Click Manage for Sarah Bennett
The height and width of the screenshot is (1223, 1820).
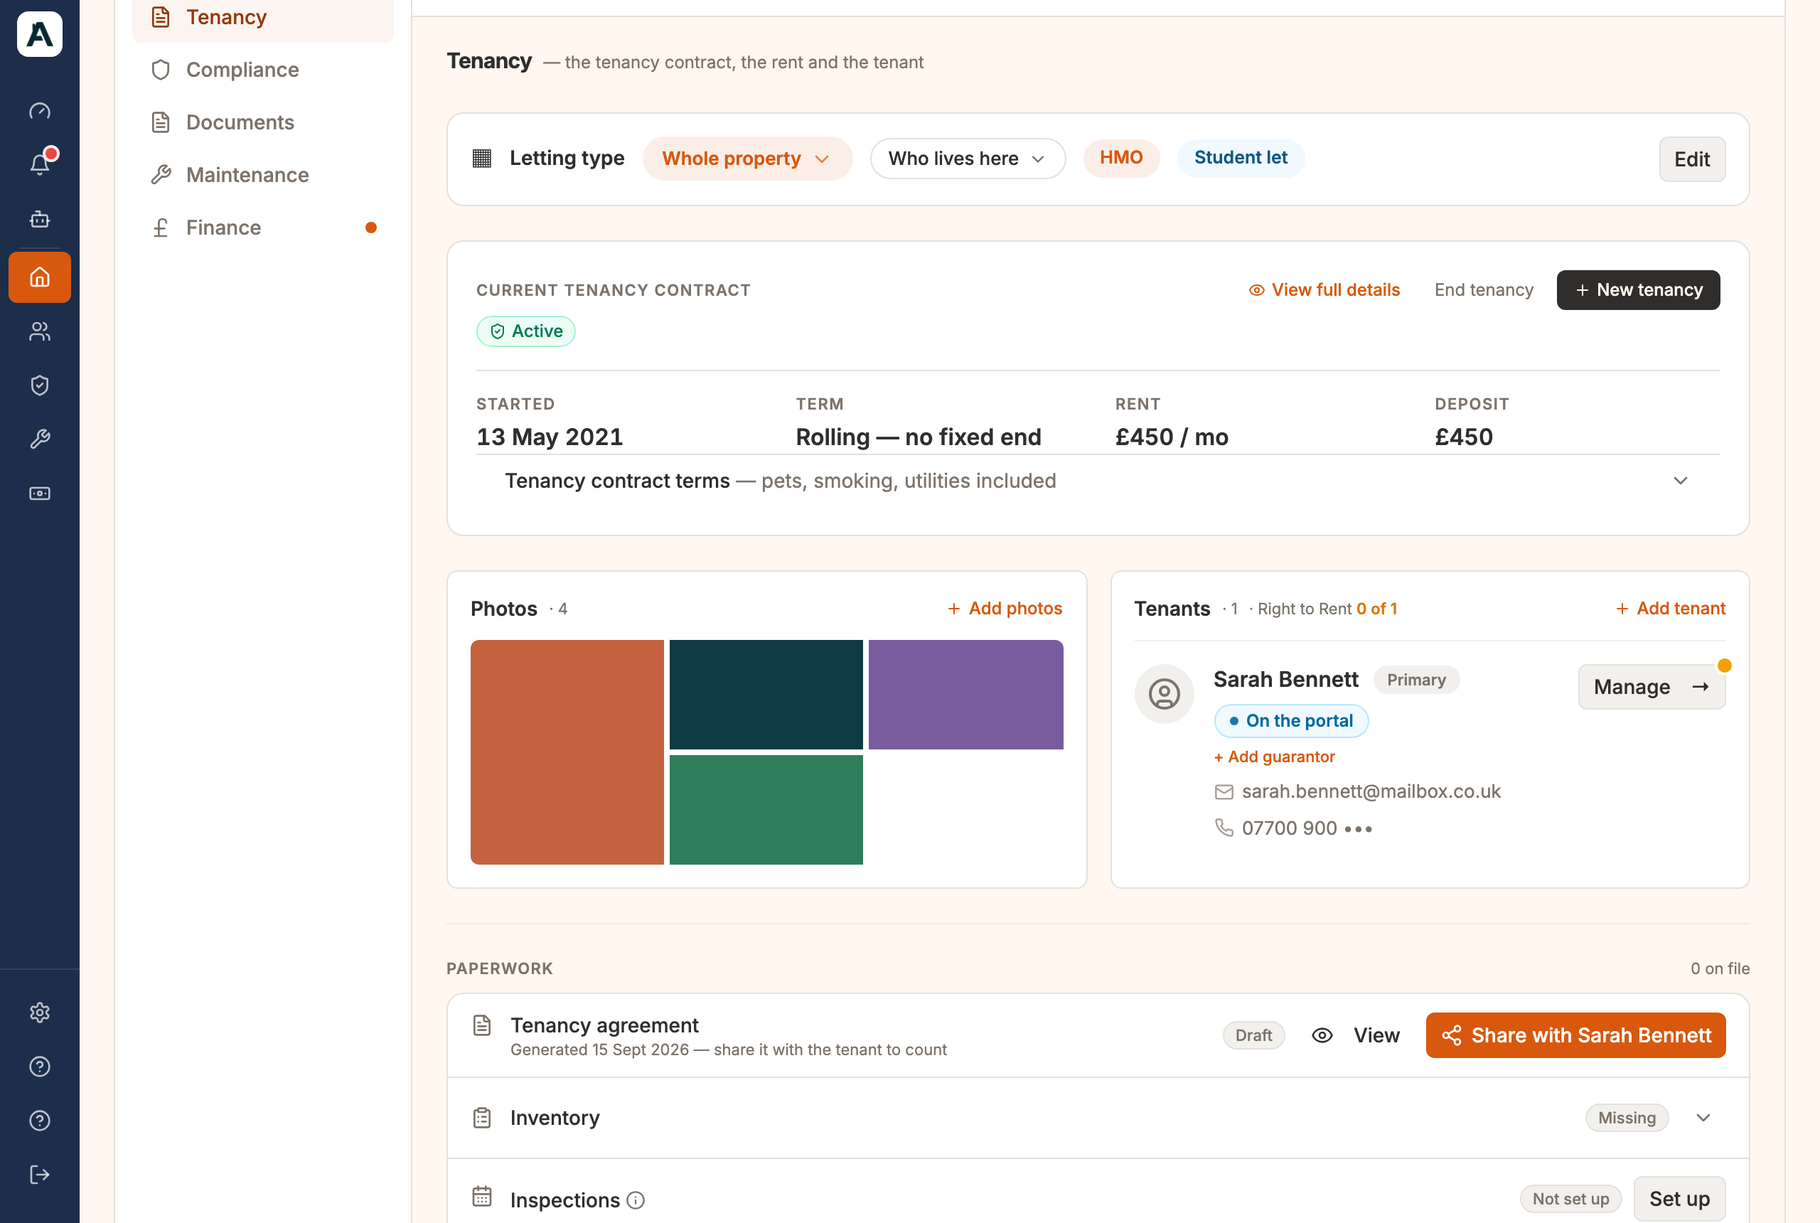pyautogui.click(x=1652, y=687)
